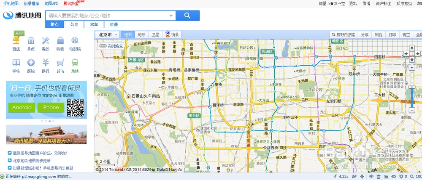The height and width of the screenshot is (180, 422).
Task: Pan the map right with the arrow
Action: point(419,54)
